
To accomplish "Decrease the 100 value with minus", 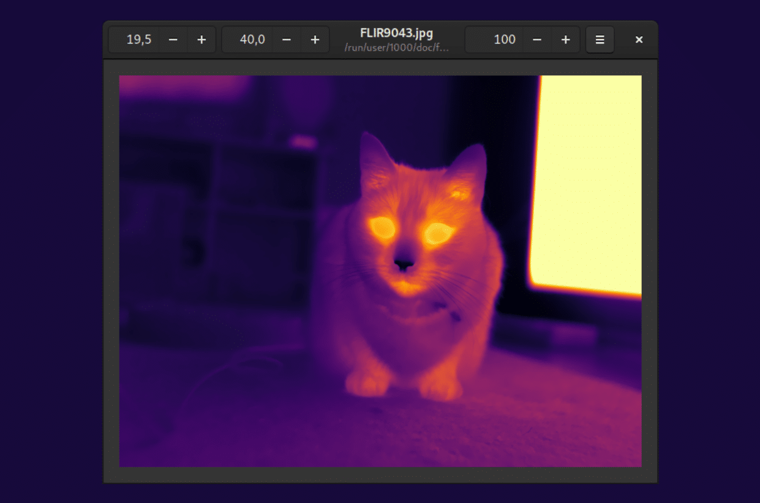I will [x=537, y=40].
